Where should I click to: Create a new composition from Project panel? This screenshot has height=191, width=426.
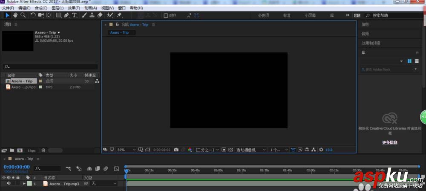[20, 150]
